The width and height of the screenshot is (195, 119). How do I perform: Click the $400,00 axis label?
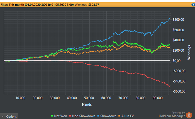pos(178,40)
